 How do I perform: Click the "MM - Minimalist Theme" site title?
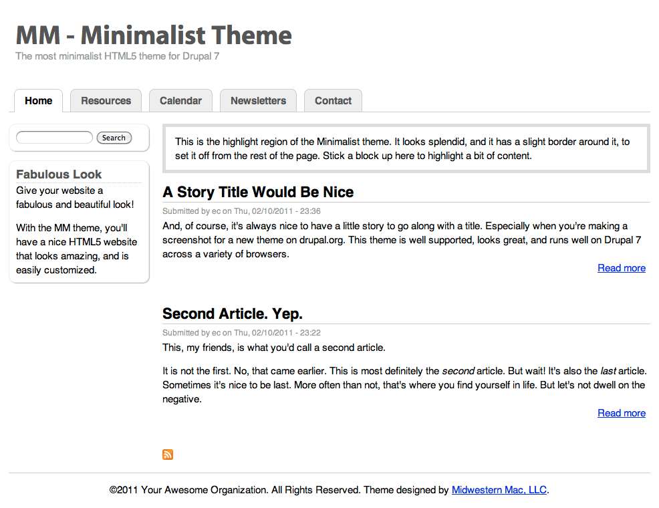[x=154, y=35]
